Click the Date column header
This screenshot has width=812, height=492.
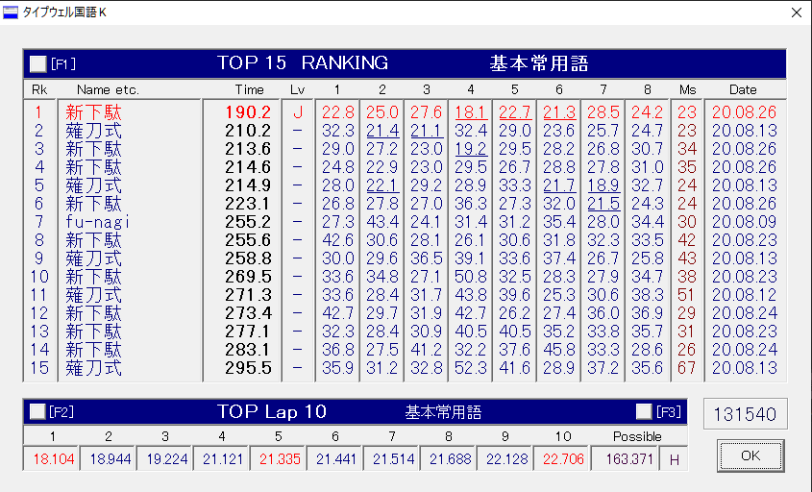(743, 89)
